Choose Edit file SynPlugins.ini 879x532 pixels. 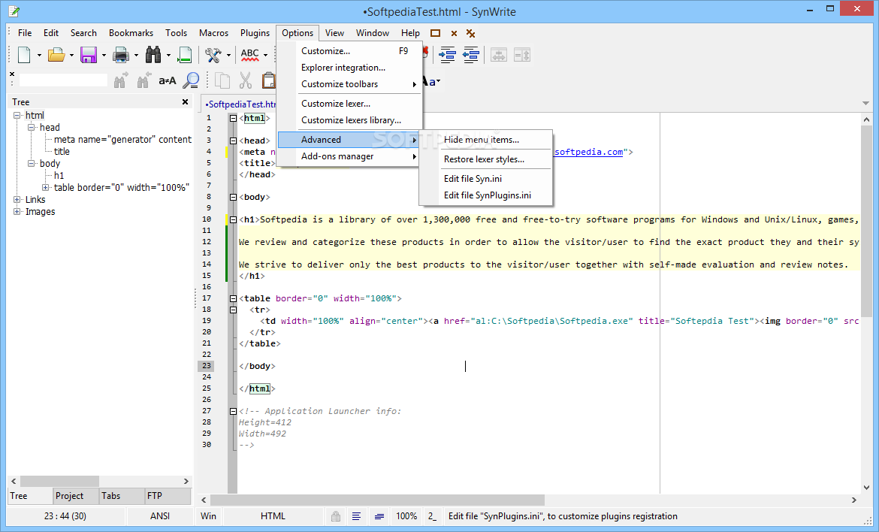coord(487,195)
